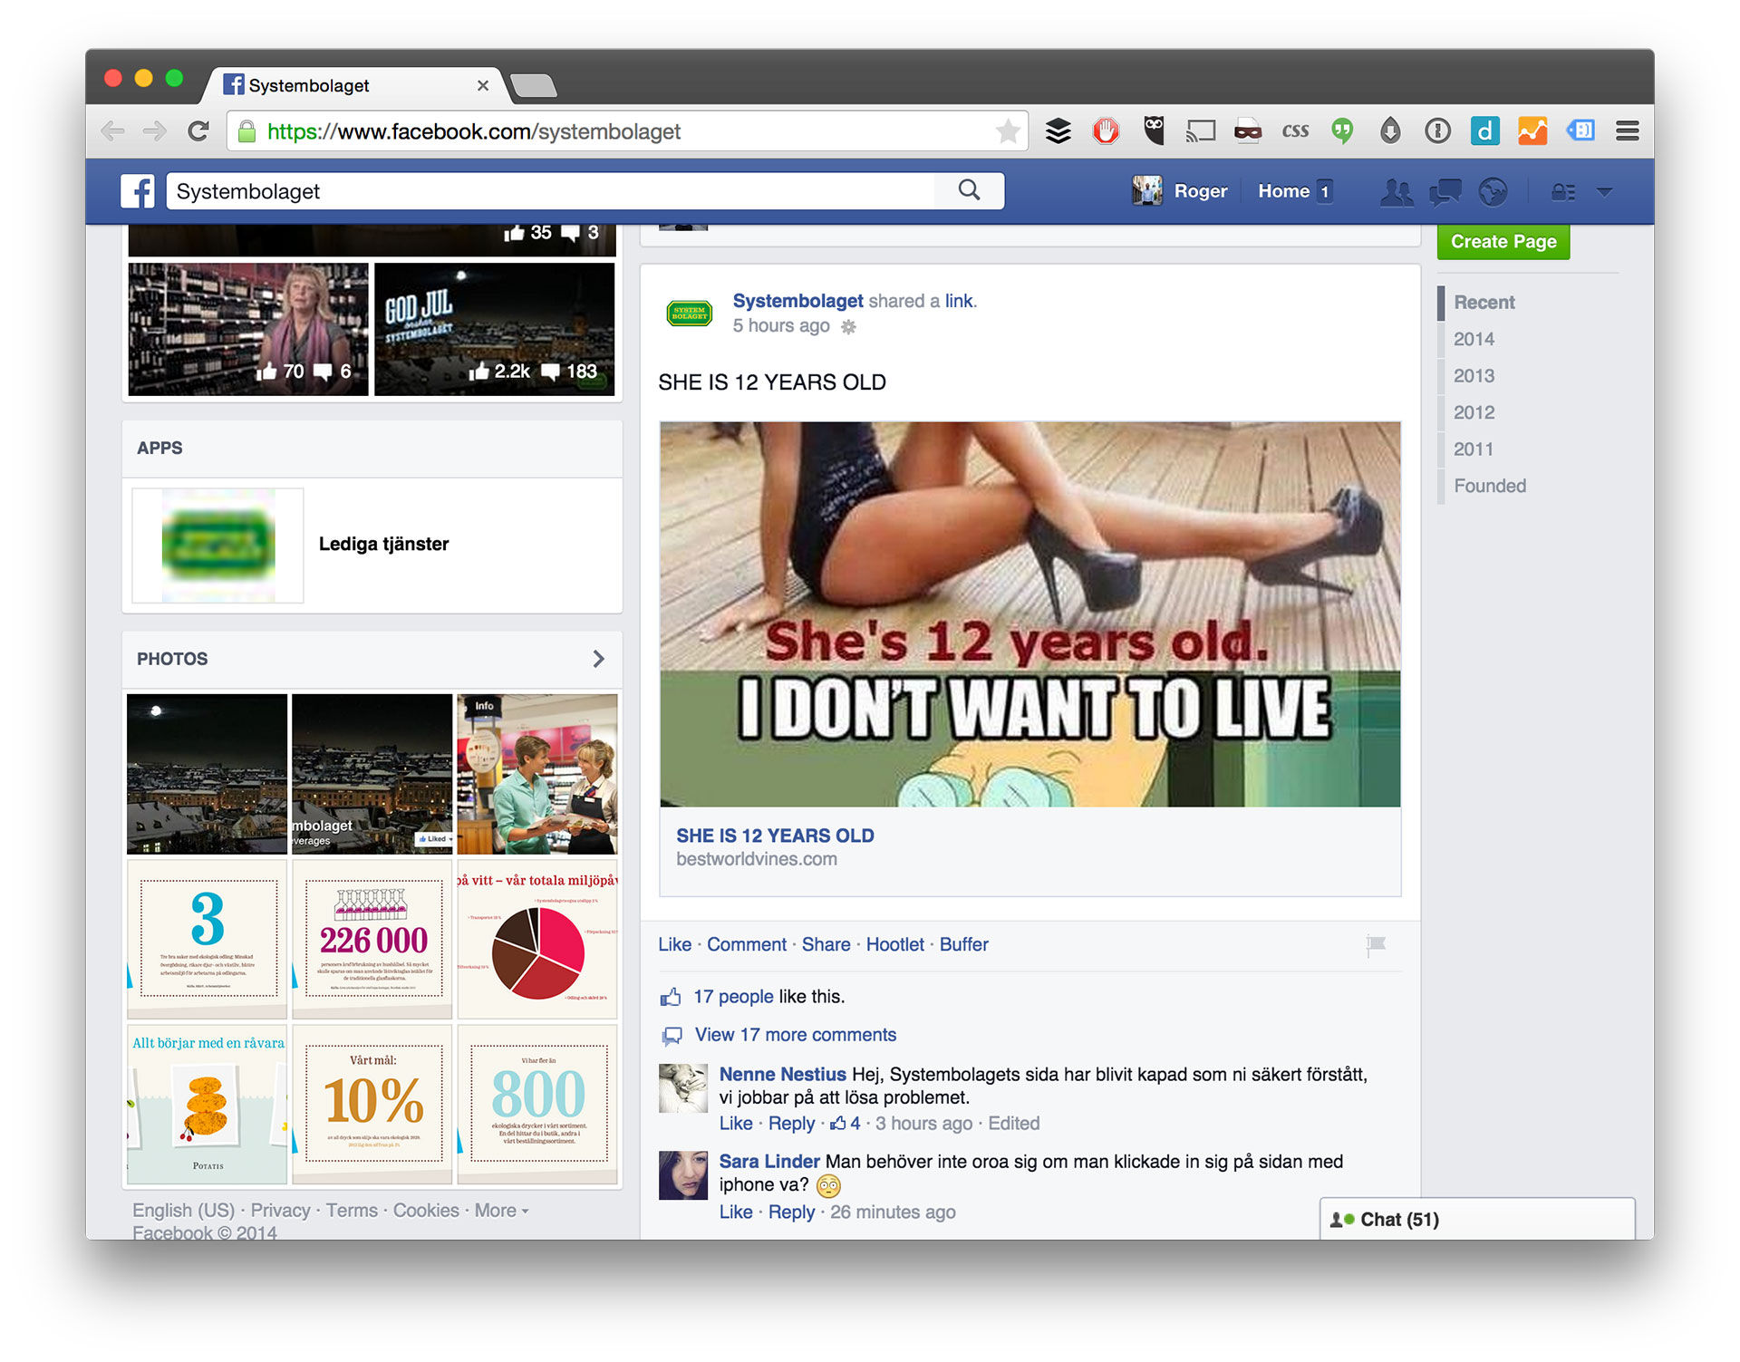Click the browser back arrow

click(x=112, y=131)
